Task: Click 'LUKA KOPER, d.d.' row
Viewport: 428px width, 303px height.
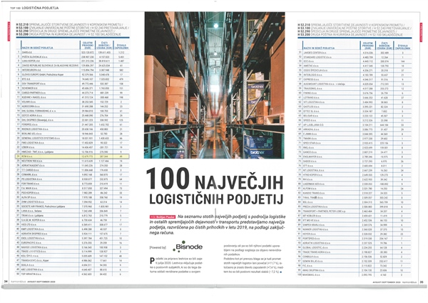Action: 72,61
